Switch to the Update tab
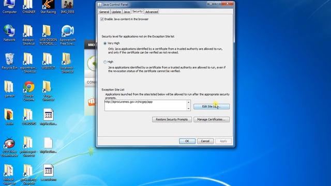This screenshot has height=186, width=331. click(x=116, y=12)
